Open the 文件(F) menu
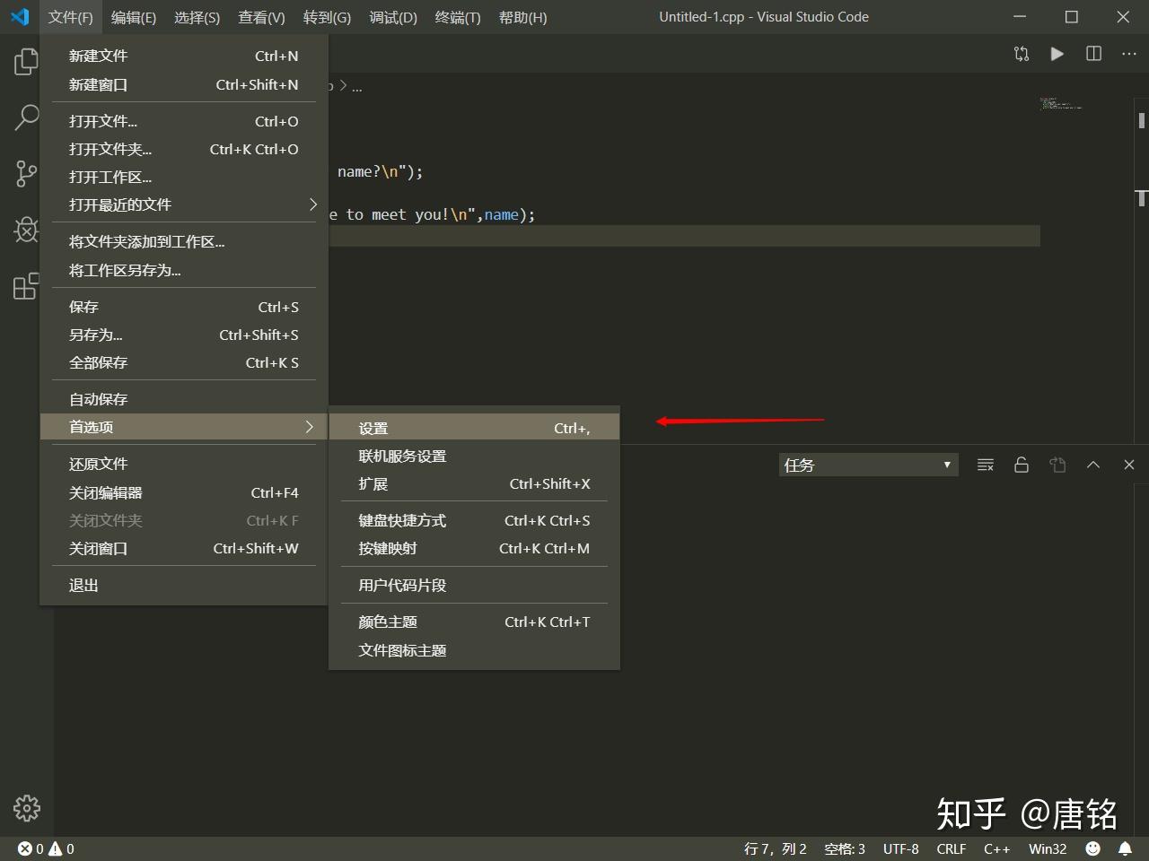This screenshot has height=861, width=1149. click(71, 17)
